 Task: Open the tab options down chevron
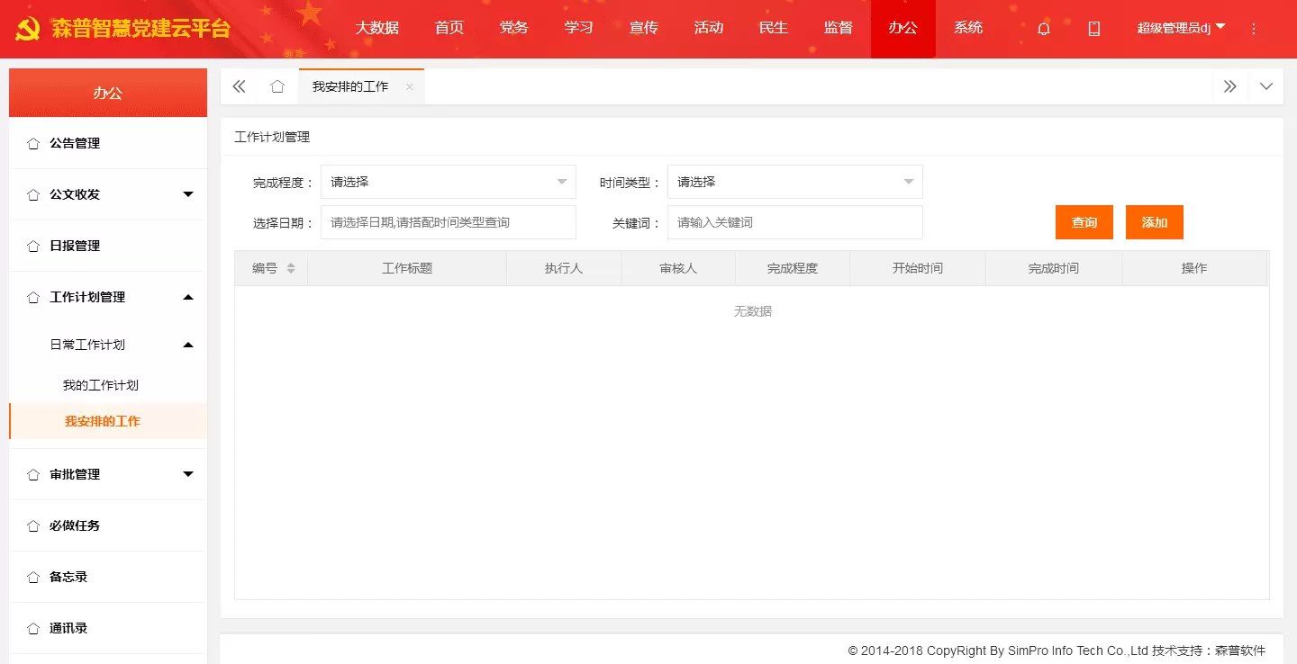[x=1266, y=86]
